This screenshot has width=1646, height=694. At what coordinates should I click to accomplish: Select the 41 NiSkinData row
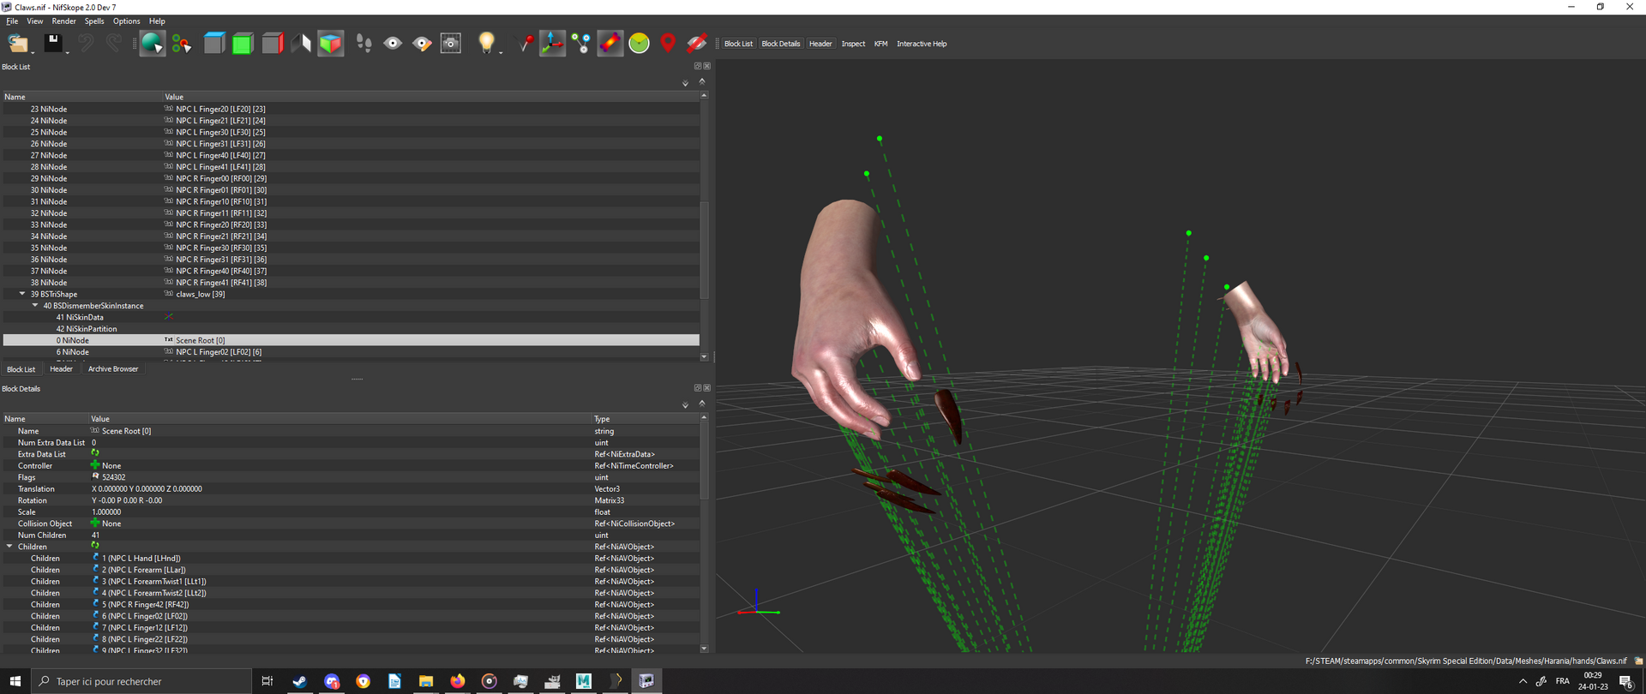point(351,317)
